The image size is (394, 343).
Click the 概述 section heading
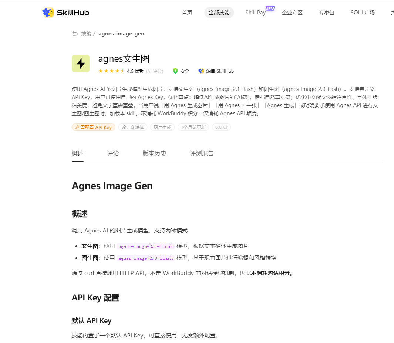pyautogui.click(x=80, y=214)
